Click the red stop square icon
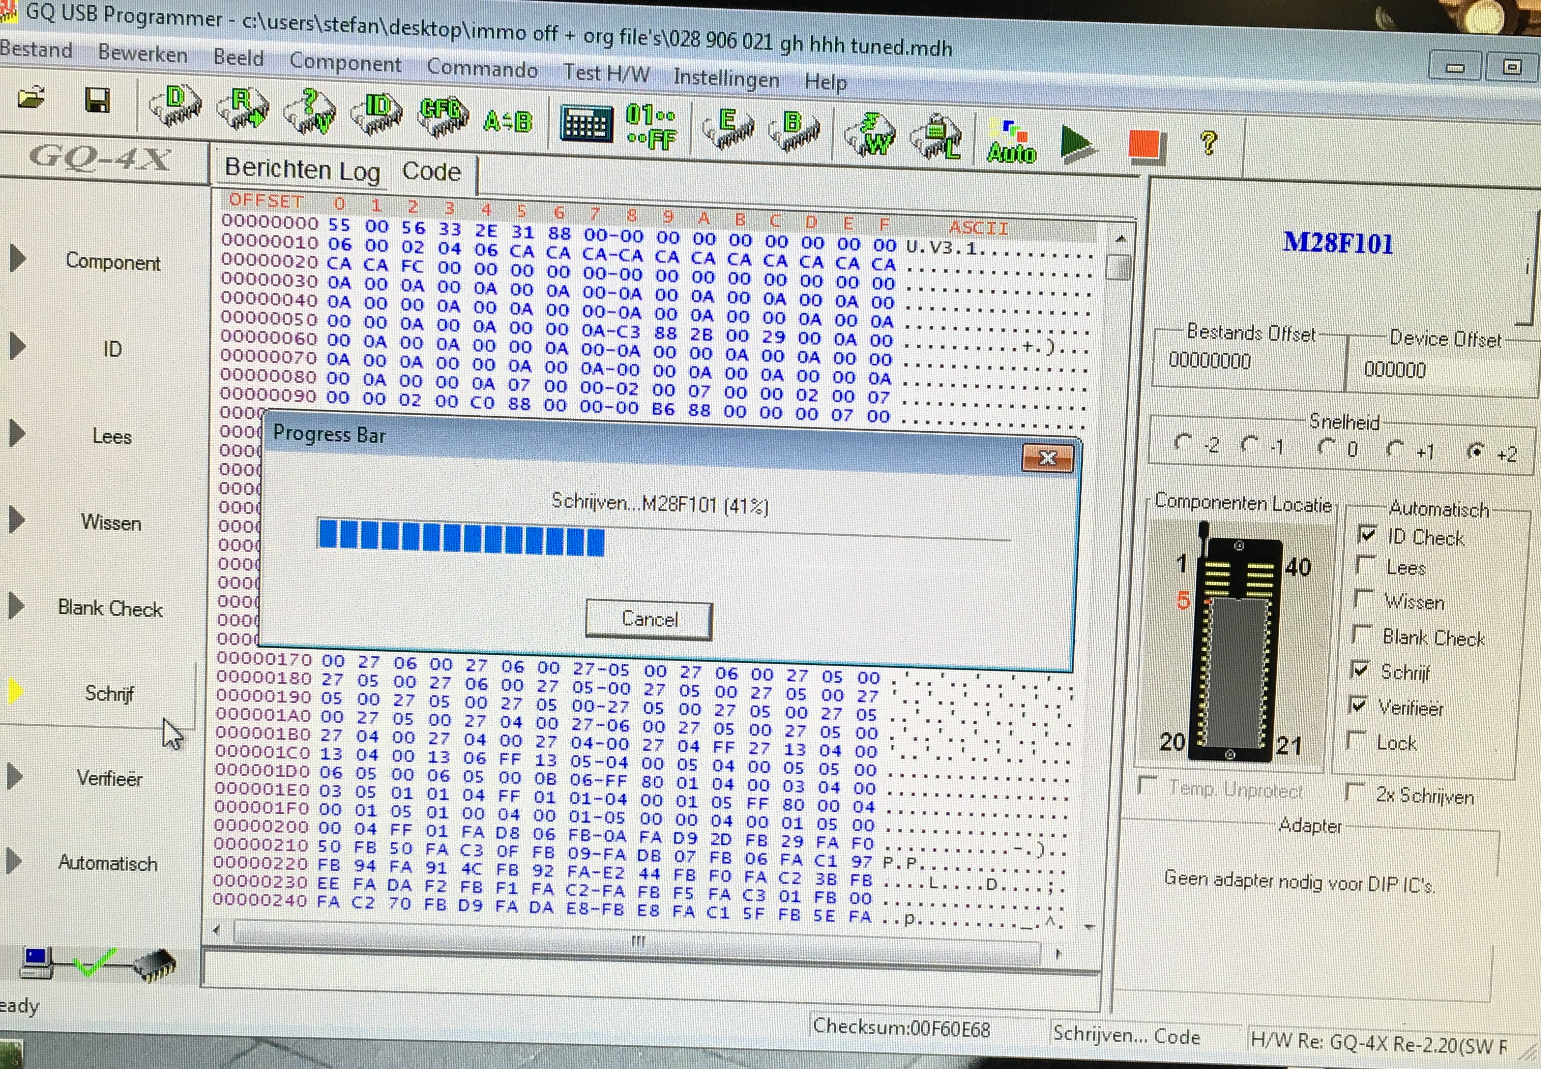Viewport: 1541px width, 1069px height. coord(1143,144)
